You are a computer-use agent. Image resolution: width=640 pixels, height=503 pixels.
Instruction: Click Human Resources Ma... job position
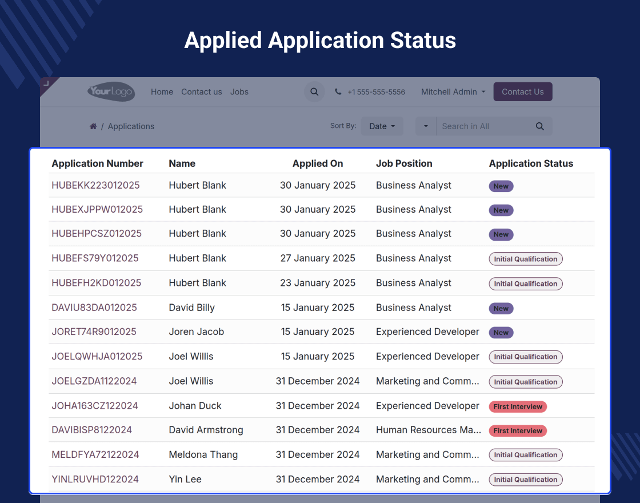[429, 429]
